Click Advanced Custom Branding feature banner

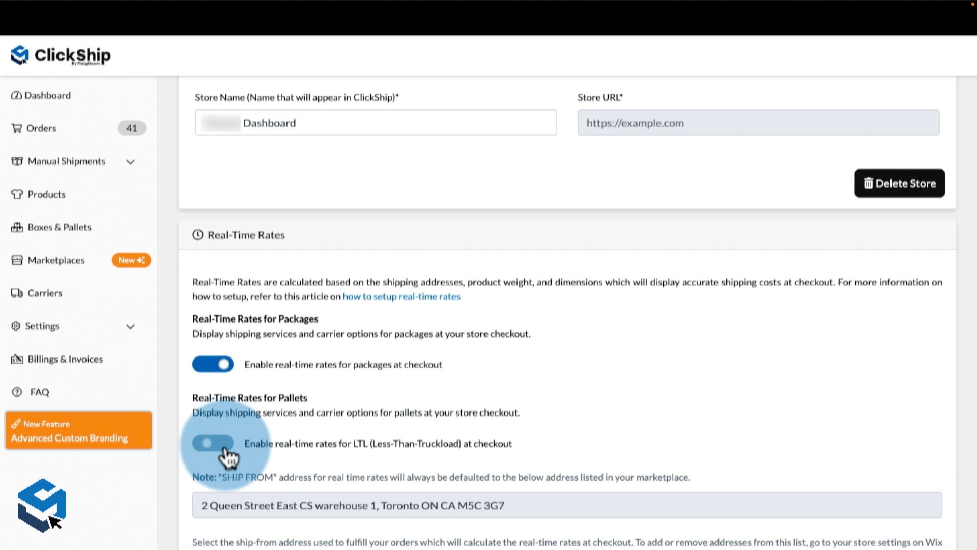point(78,430)
